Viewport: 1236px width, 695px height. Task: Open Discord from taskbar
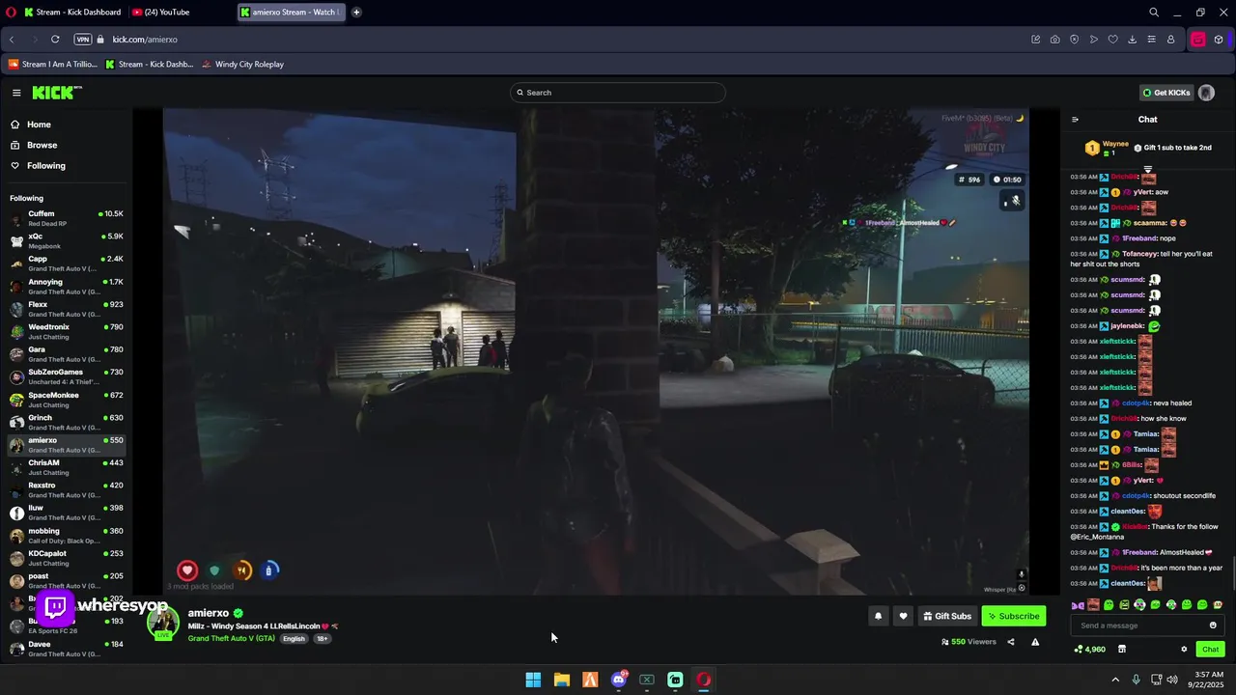(x=619, y=680)
